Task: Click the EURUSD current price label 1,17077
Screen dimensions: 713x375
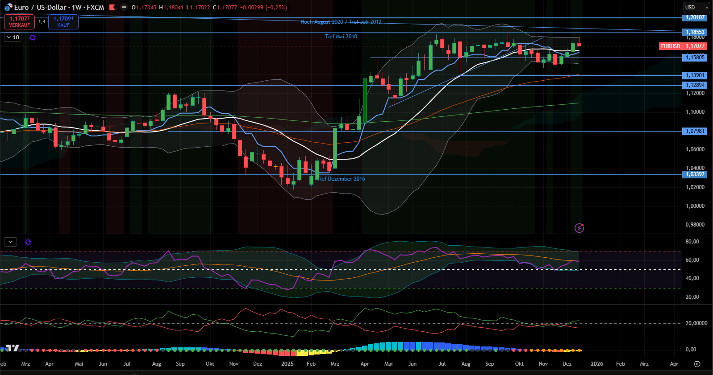Action: (683, 46)
